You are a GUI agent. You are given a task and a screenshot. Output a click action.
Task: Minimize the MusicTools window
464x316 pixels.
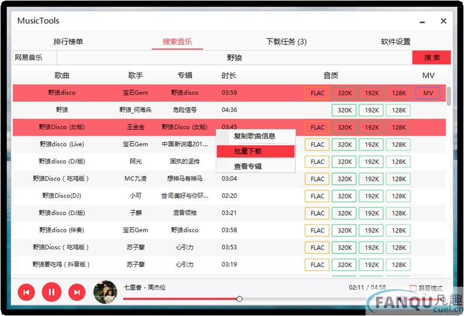tap(421, 21)
